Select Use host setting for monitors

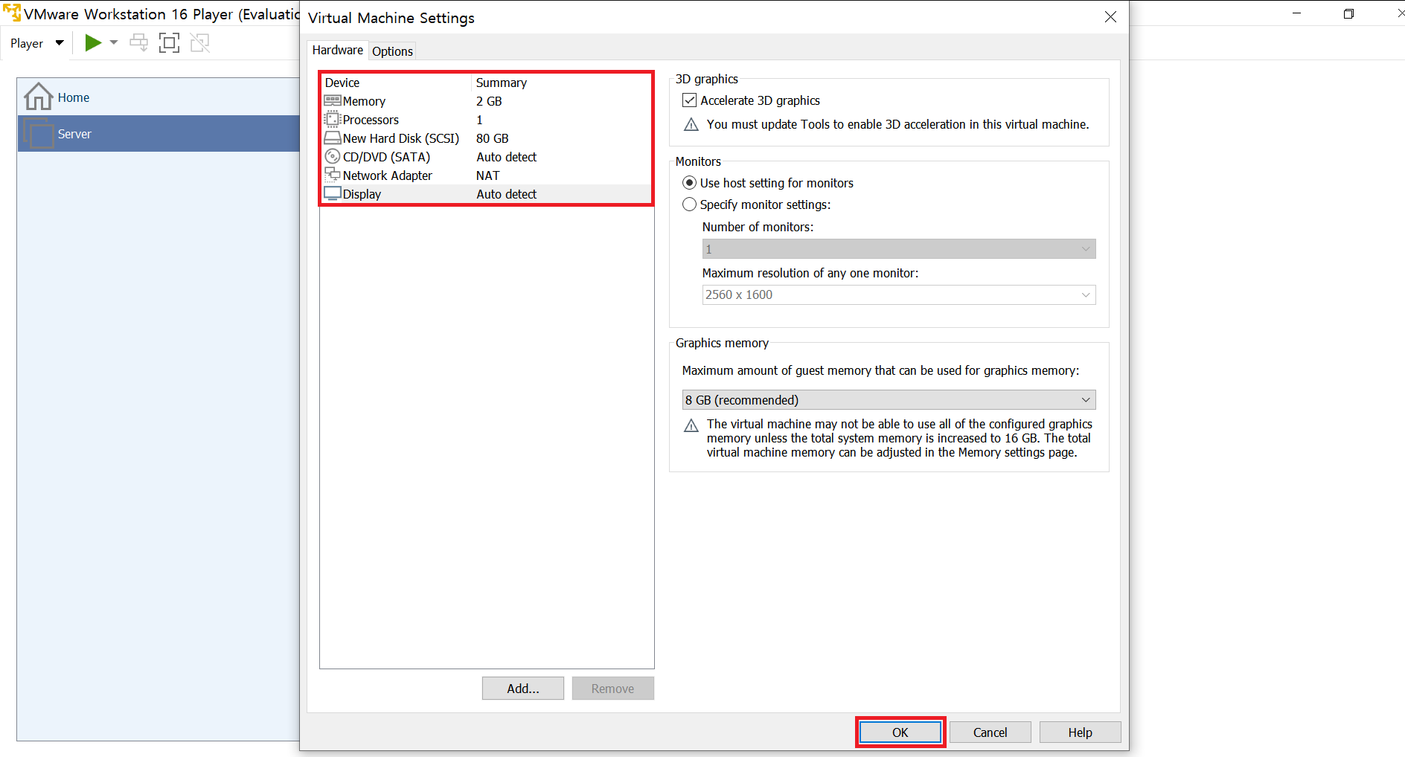pos(690,183)
